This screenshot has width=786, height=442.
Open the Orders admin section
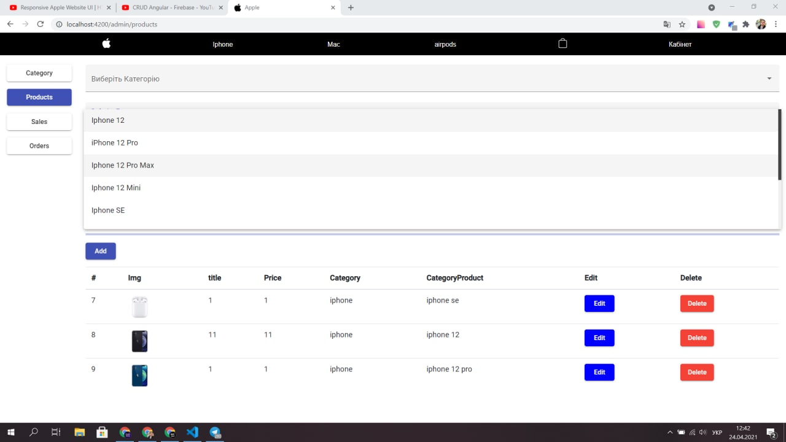coord(39,145)
